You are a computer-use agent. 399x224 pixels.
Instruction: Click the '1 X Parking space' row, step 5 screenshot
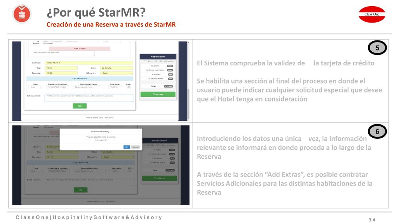coord(158,79)
